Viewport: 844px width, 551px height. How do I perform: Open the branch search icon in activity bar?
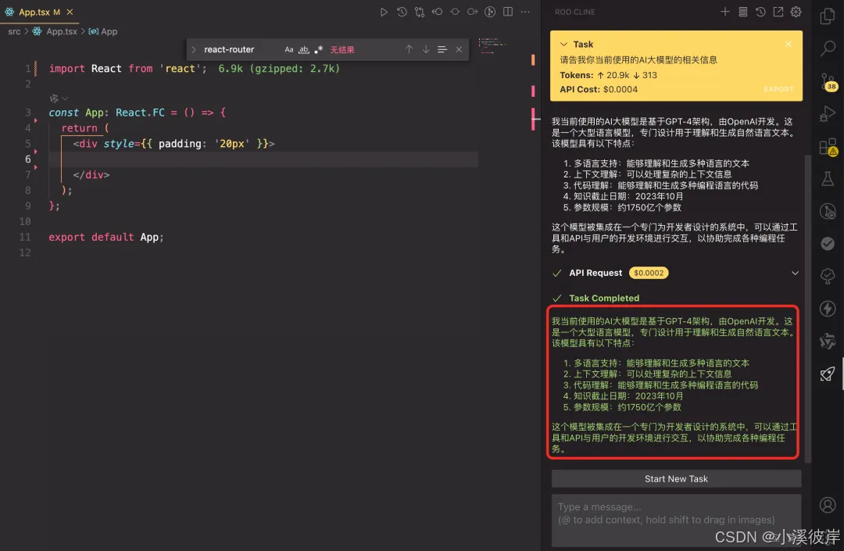(x=828, y=212)
